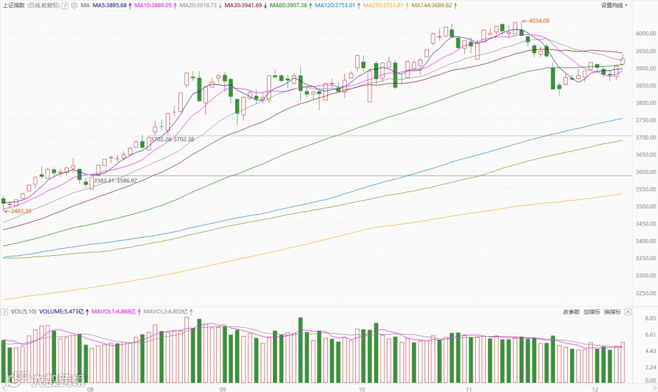Click the 换指标 button
658x392 pixels.
(x=612, y=312)
